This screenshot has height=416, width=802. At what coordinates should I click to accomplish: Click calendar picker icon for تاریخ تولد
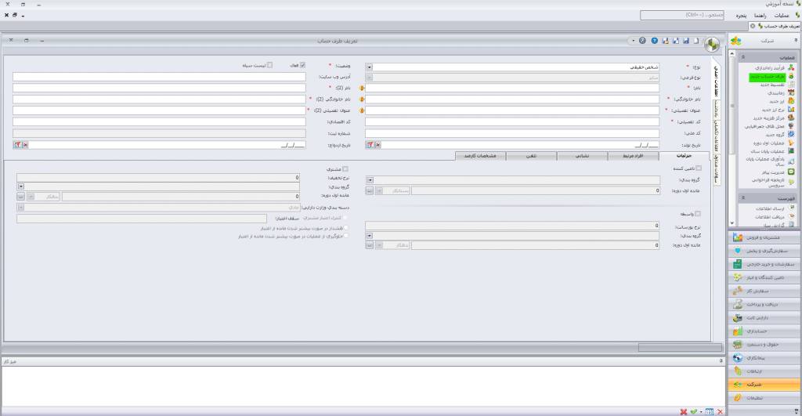click(x=370, y=145)
